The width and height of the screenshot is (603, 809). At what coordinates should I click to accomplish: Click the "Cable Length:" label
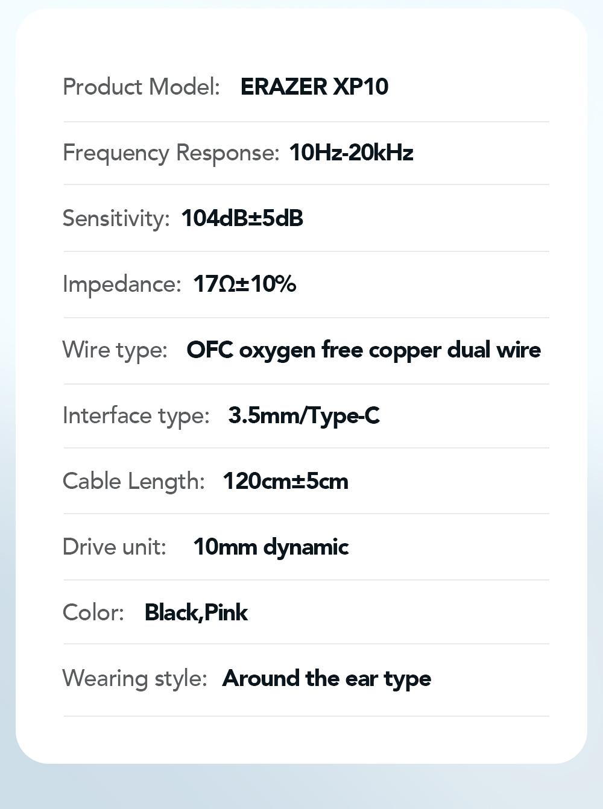pos(133,481)
